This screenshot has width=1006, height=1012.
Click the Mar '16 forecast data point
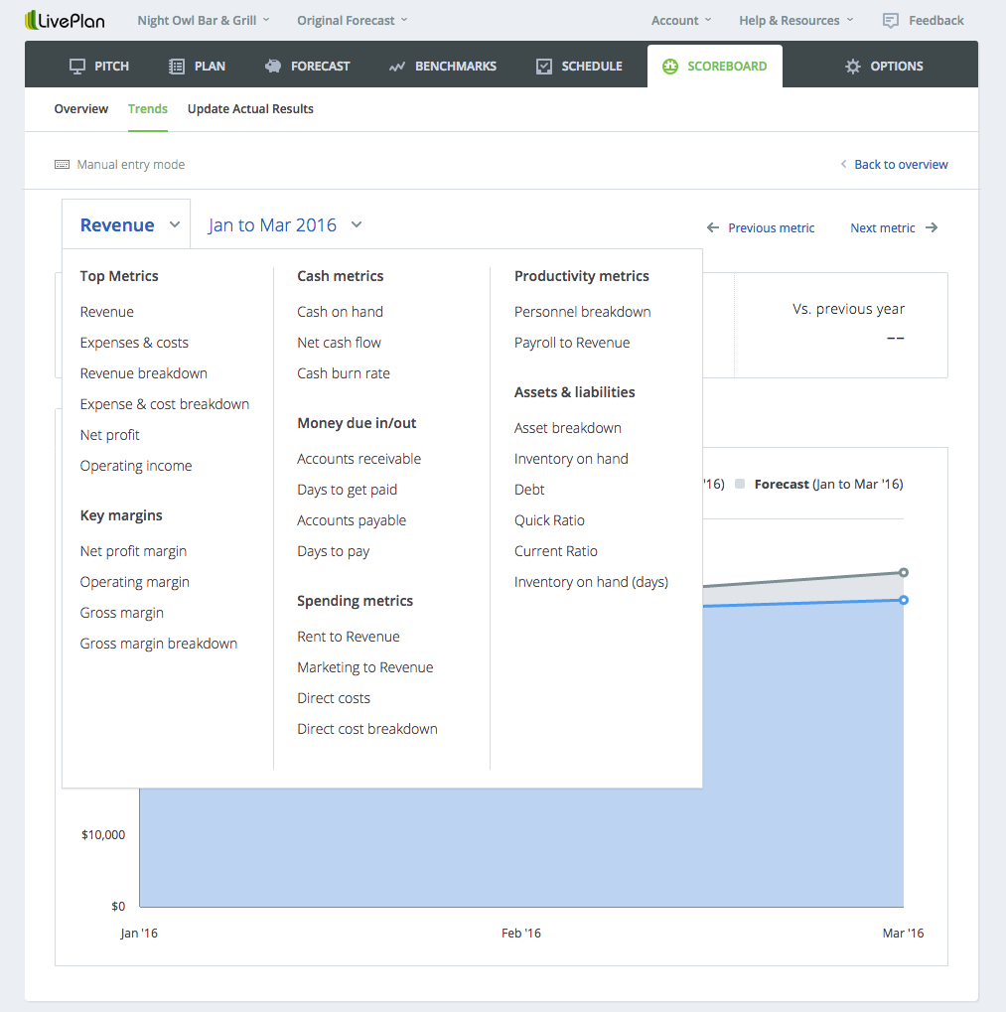904,572
